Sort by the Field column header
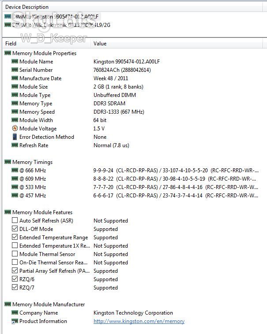Viewport: 267px width, 334px height. [46, 44]
